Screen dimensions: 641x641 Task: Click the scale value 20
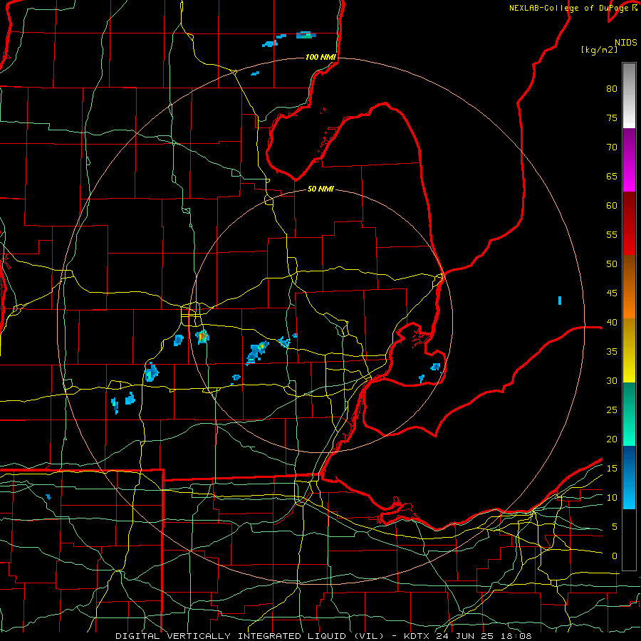coord(612,439)
